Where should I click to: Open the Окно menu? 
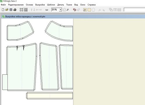pyautogui.click(x=83, y=5)
